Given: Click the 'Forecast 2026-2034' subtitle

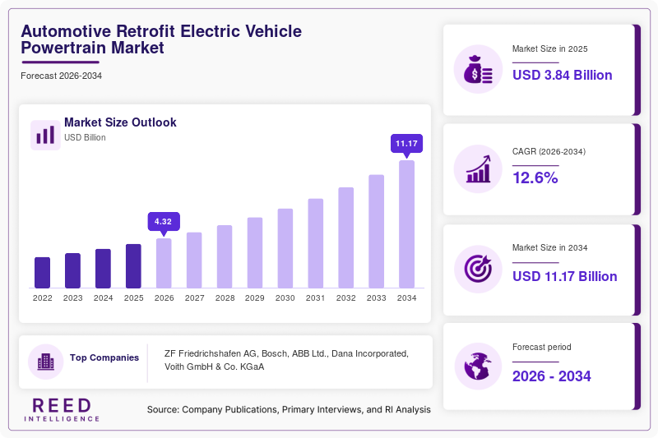Looking at the screenshot, I should (x=61, y=76).
